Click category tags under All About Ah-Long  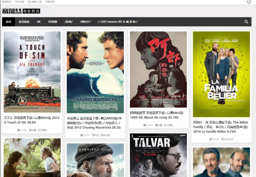(x=164, y=125)
